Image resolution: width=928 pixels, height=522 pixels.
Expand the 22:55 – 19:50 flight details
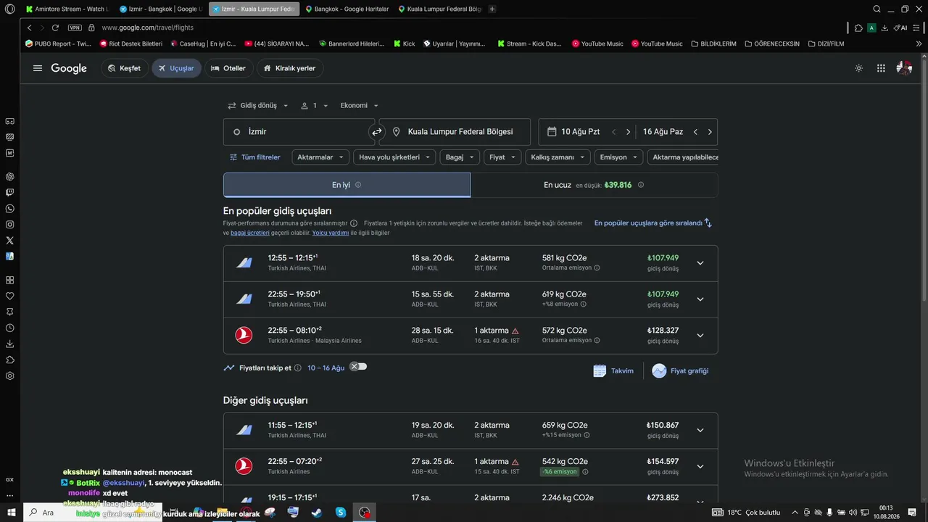[700, 299]
